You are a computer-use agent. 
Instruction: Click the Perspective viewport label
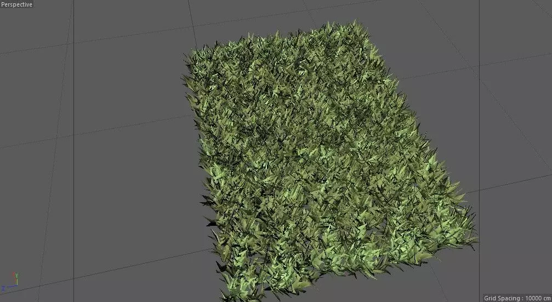tap(16, 4)
